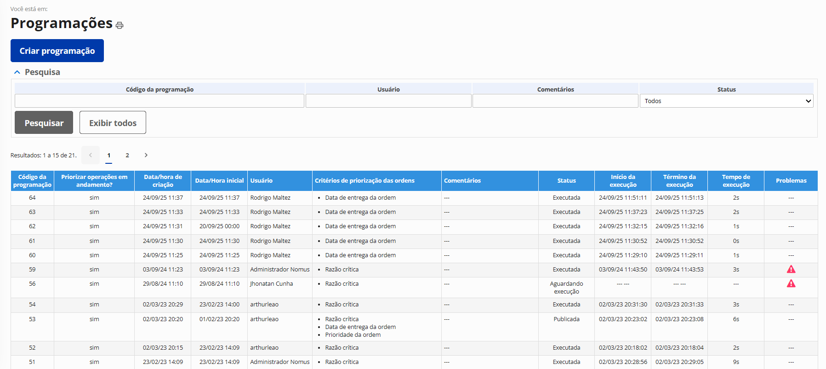This screenshot has width=826, height=369.
Task: Select the row with programação code 64
Action: click(32, 198)
